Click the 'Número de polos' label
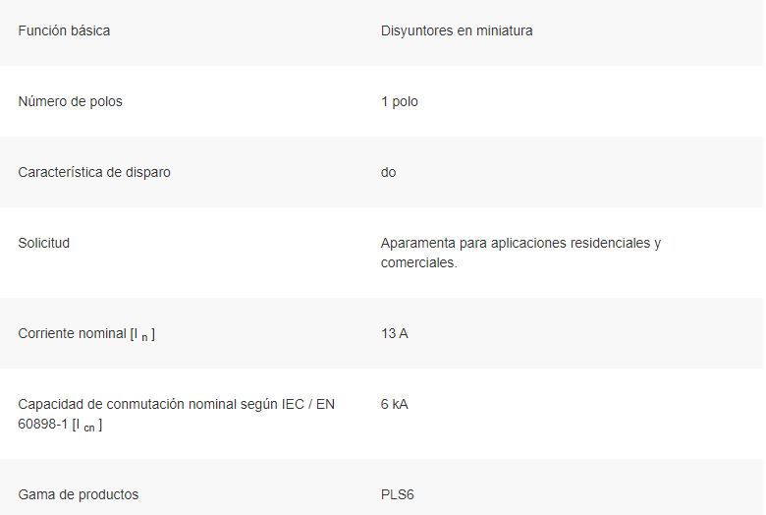766x515 pixels. [71, 102]
